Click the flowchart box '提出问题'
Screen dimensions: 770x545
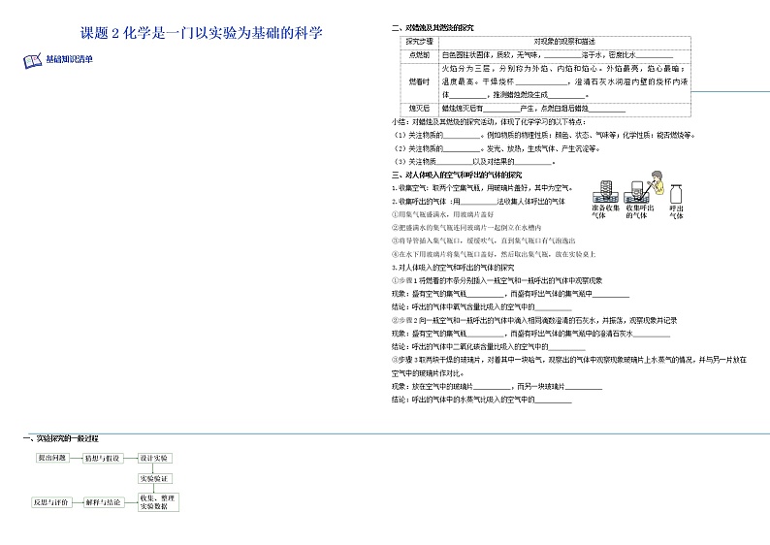point(52,458)
